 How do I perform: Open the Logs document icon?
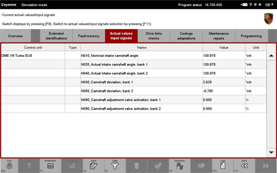(223, 166)
